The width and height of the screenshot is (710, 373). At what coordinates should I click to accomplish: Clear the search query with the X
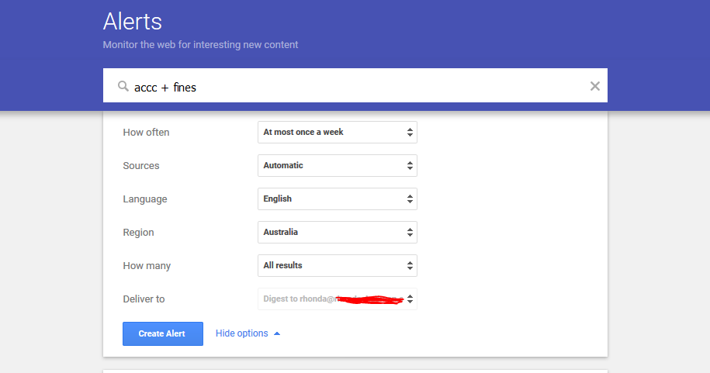(x=594, y=86)
